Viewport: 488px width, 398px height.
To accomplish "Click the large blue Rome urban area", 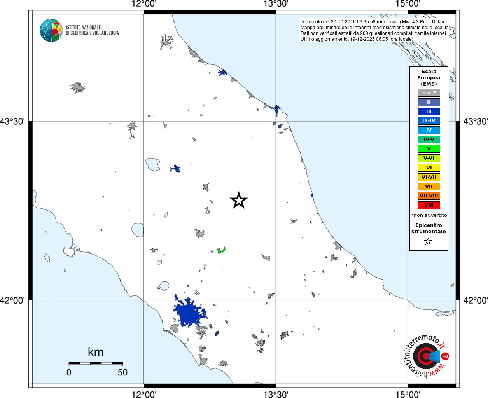I will 189,312.
